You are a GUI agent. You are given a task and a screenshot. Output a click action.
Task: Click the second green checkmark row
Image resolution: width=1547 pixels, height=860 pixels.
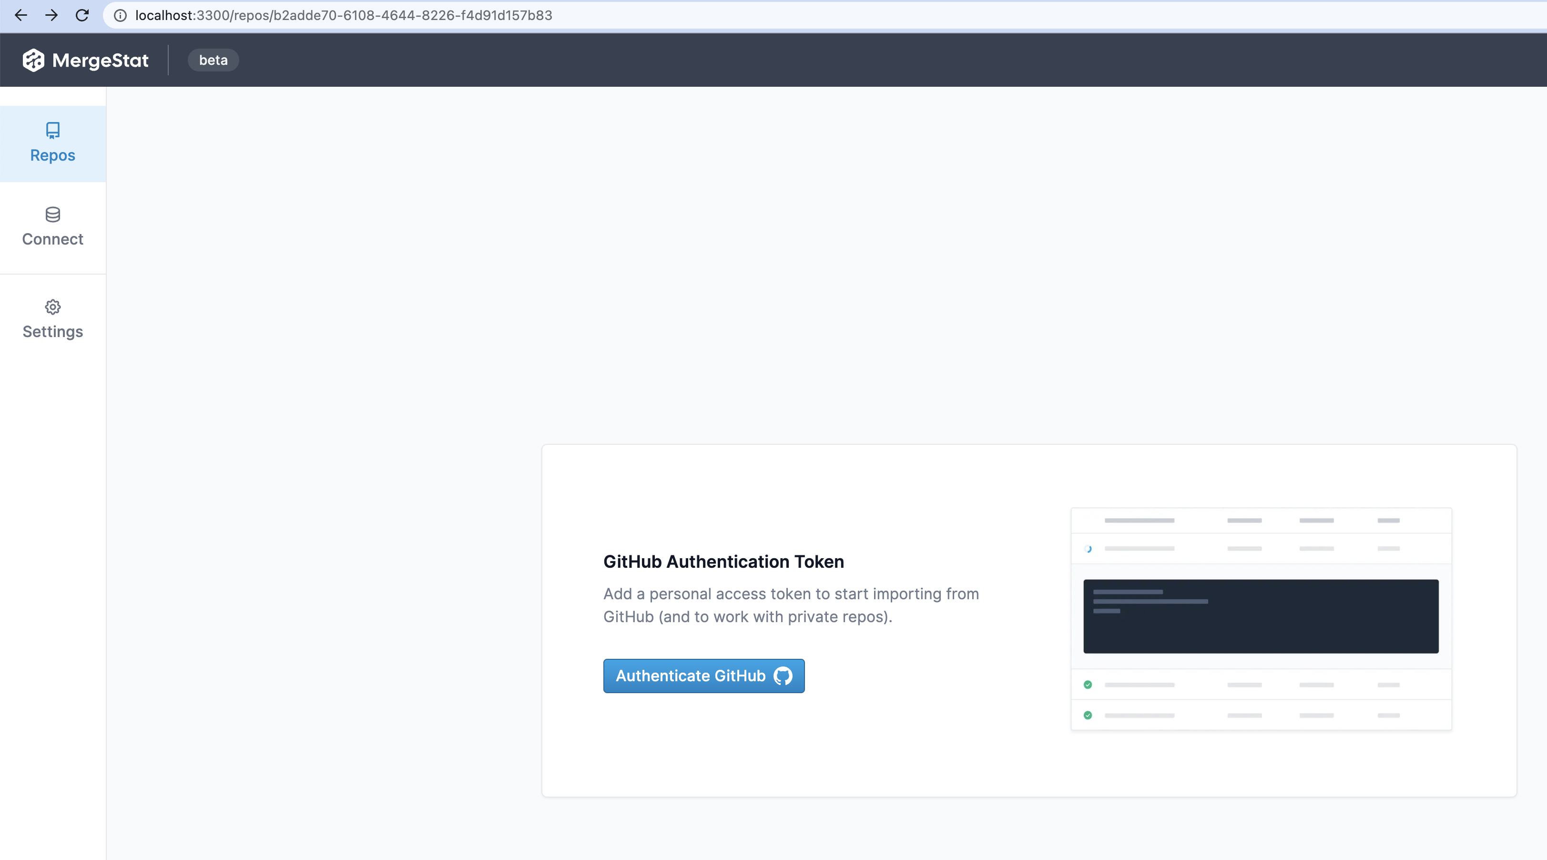[1088, 715]
